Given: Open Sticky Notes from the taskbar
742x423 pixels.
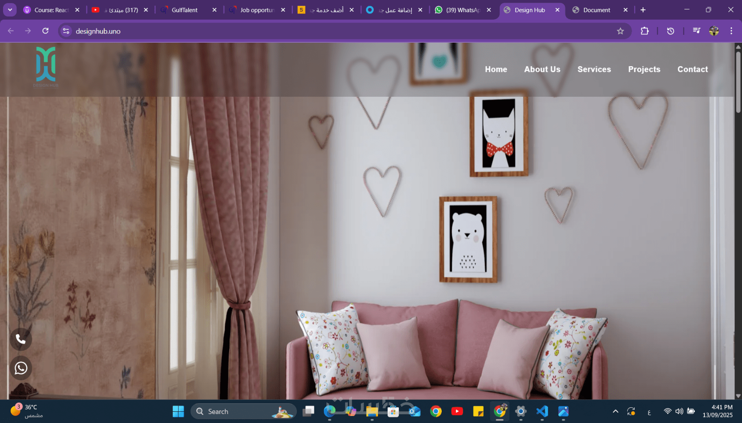Looking at the screenshot, I should pos(478,411).
